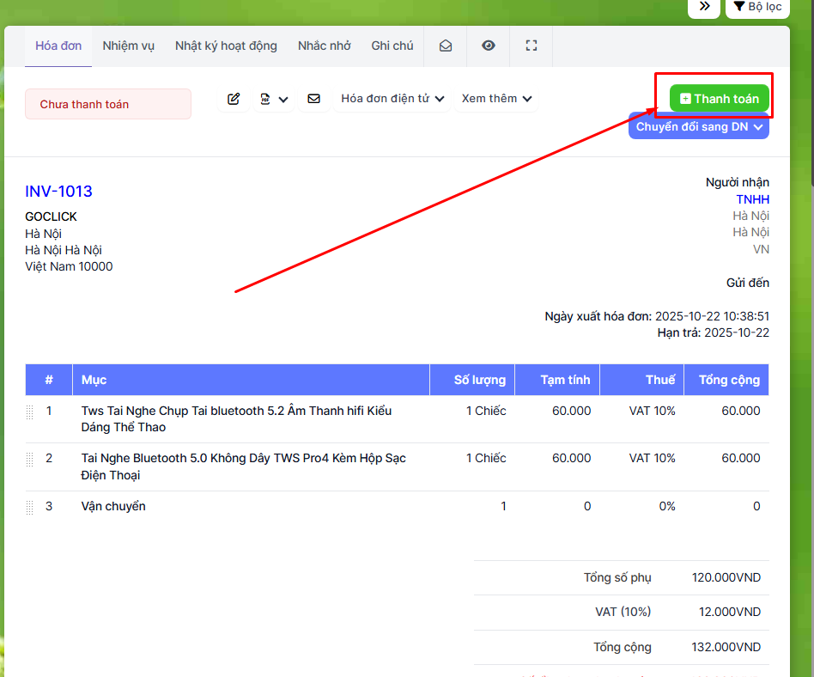
Task: Select the Nhắc nhở tab
Action: [x=325, y=46]
